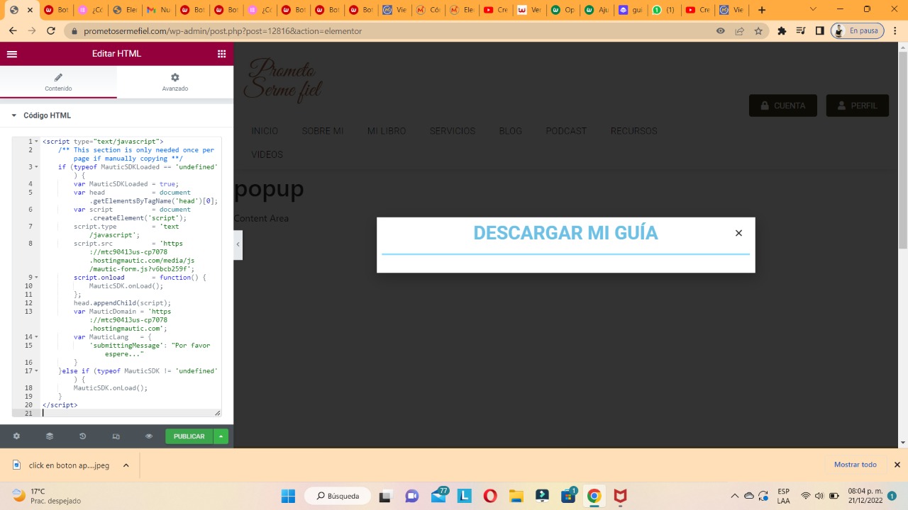Screen dimensions: 908x510
Task: Open INICIO in the site menu
Action: point(265,131)
